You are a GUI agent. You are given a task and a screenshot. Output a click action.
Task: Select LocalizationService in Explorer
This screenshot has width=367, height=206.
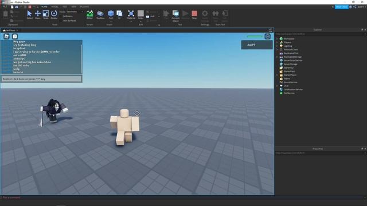(293, 89)
